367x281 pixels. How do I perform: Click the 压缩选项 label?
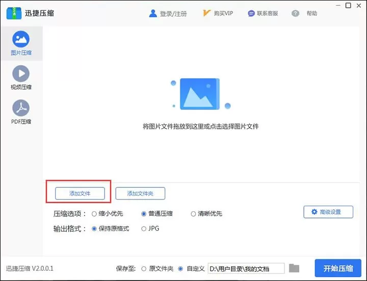coord(69,214)
